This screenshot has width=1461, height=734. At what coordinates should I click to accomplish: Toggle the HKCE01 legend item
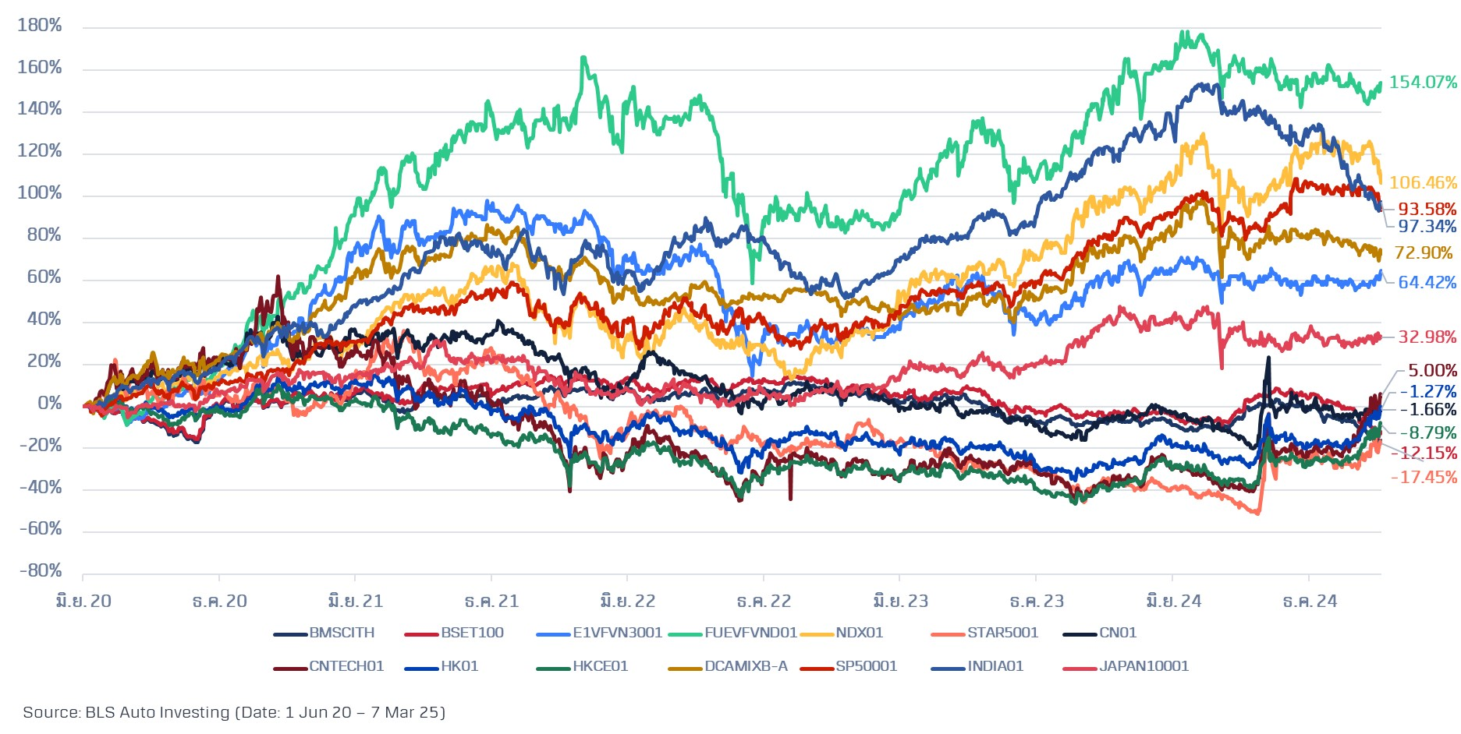tap(600, 666)
